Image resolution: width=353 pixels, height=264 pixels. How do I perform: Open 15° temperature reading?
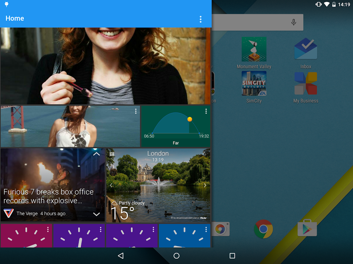point(122,213)
